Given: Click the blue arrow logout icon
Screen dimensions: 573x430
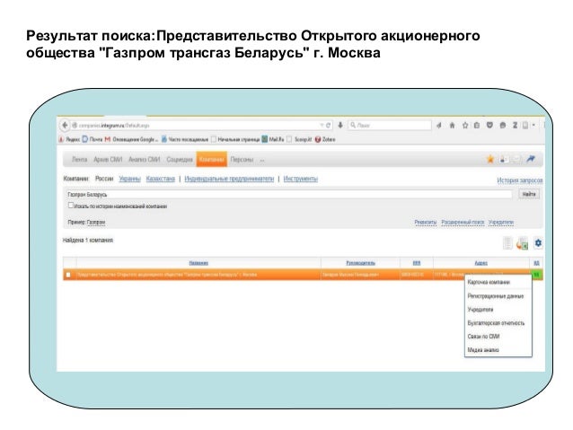Looking at the screenshot, I should coord(531,159).
